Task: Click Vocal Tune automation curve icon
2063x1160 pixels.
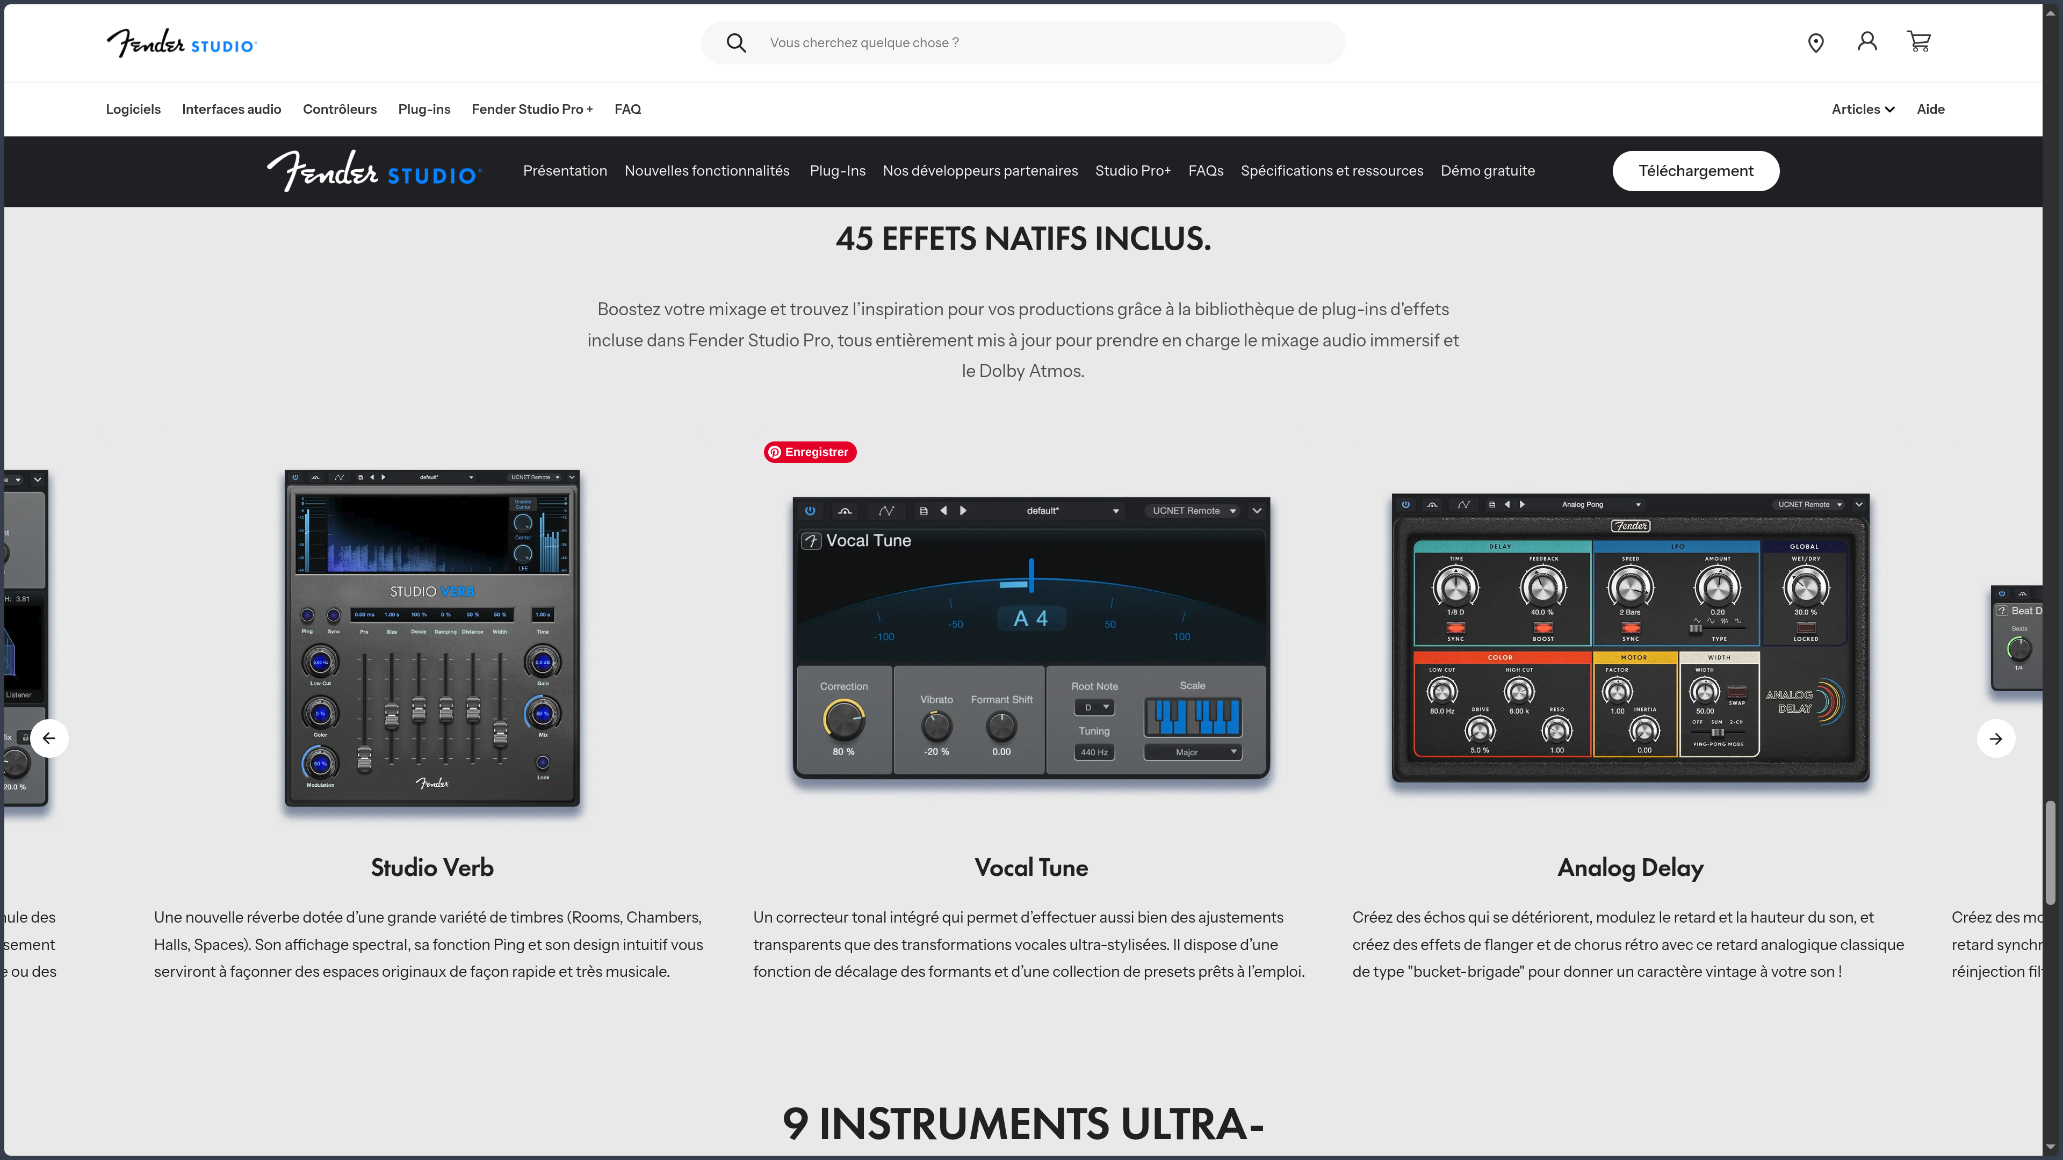Action: [x=886, y=511]
